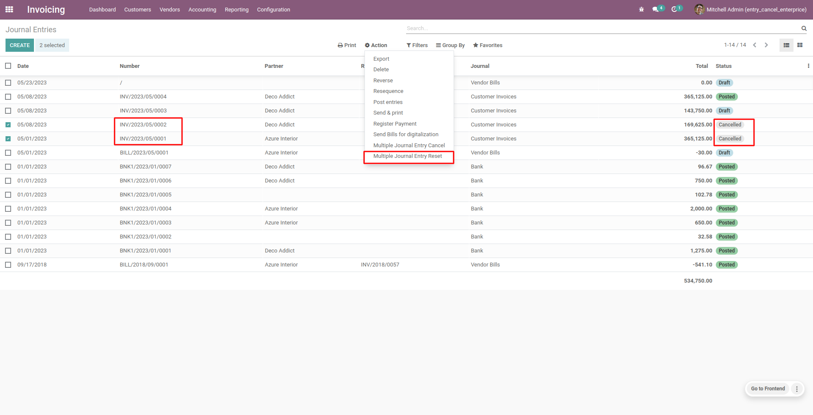Viewport: 813px width, 415px height.
Task: Open the Configuration menu
Action: tap(273, 9)
